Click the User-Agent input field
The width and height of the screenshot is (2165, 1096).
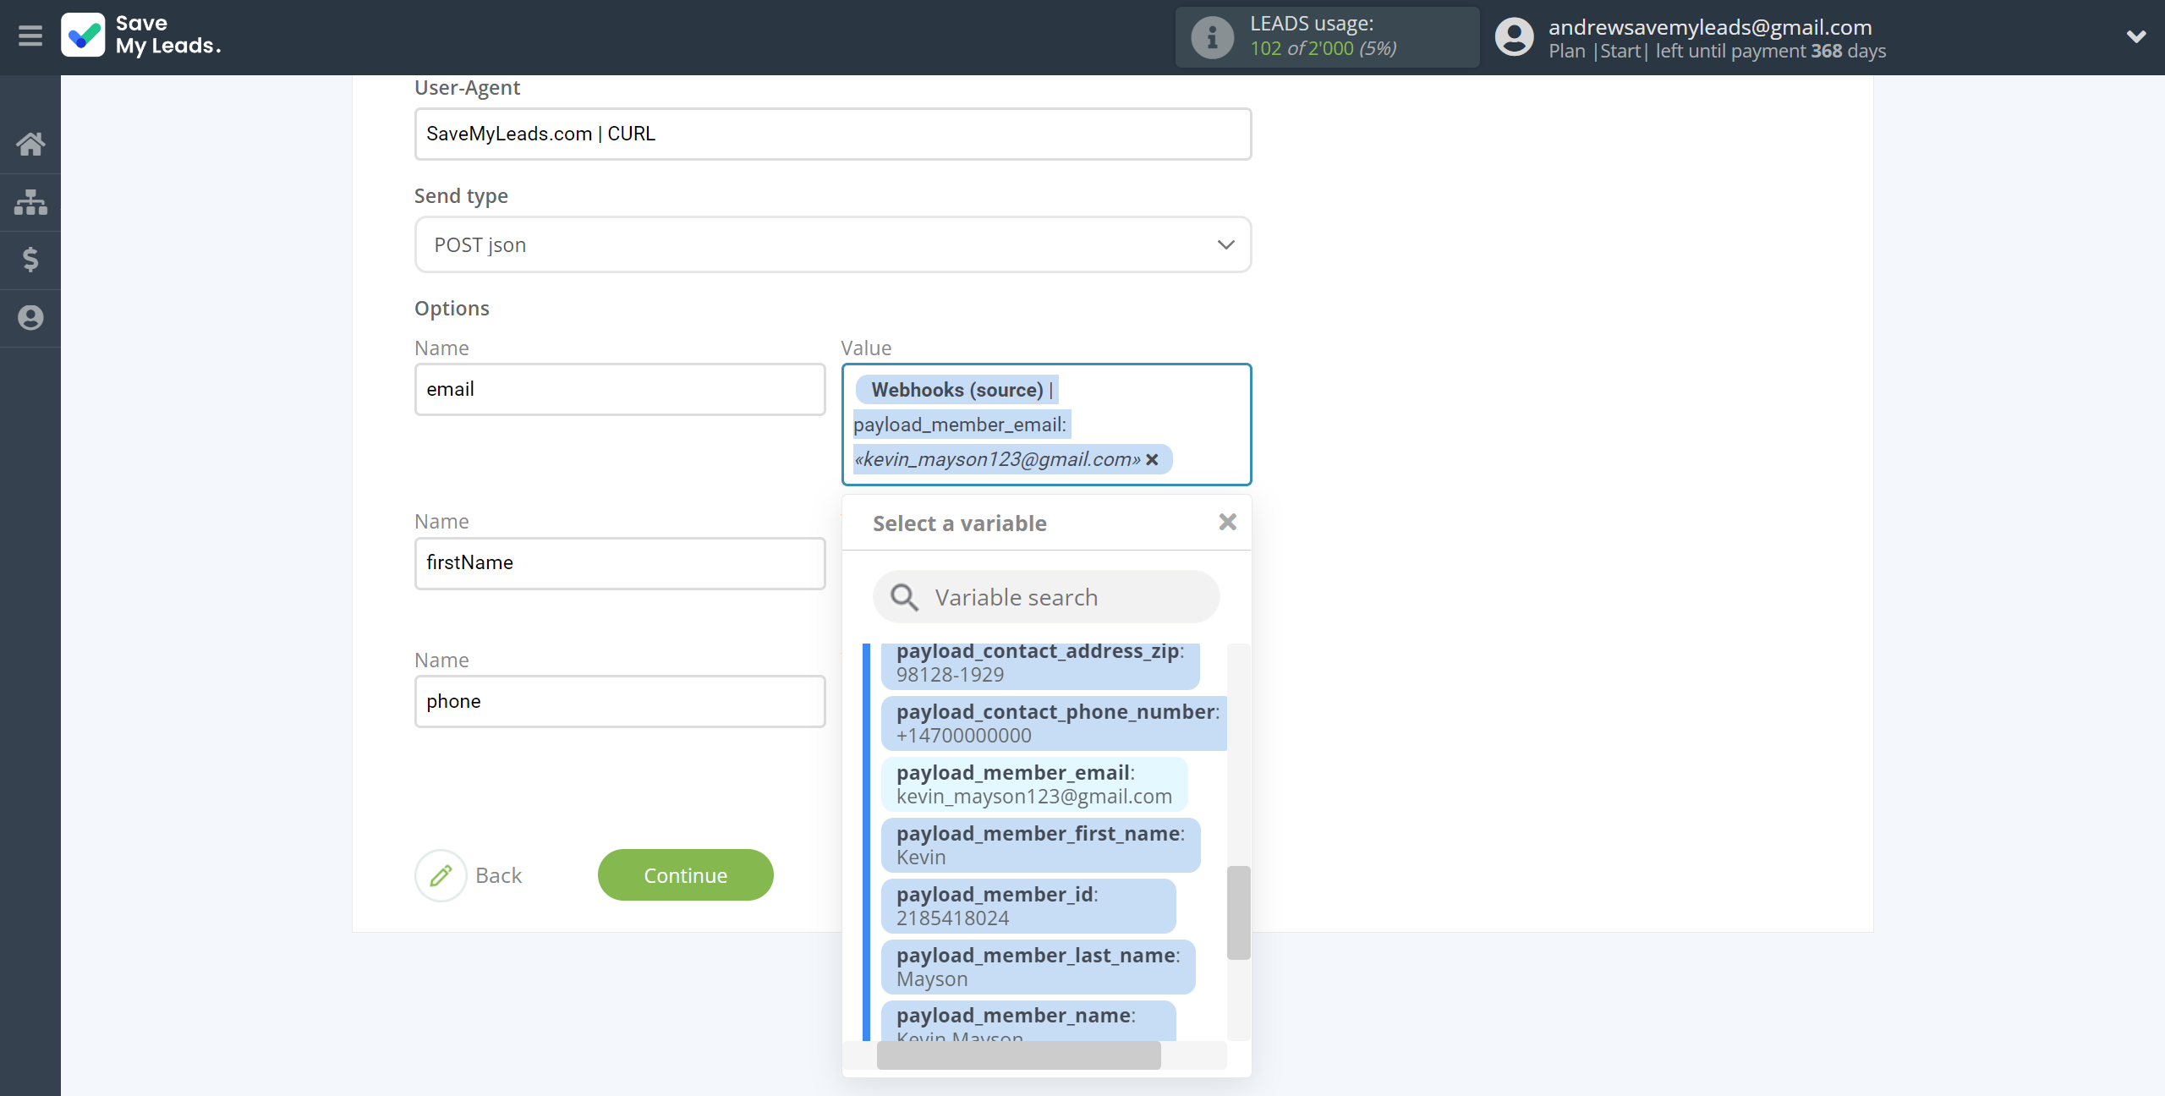pos(833,134)
